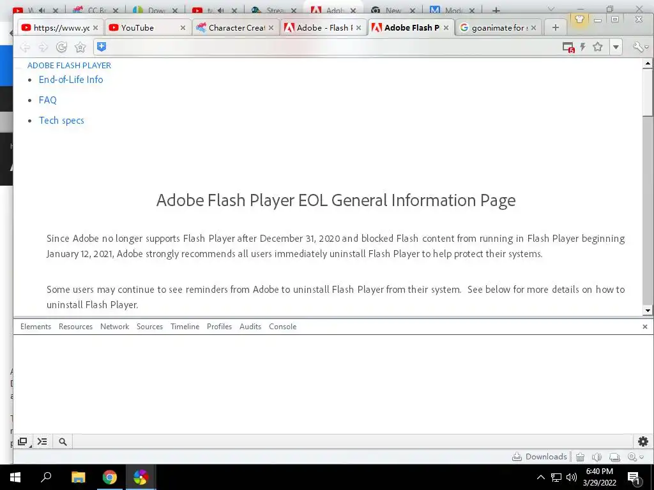Open devtools settings gear icon

(643, 442)
